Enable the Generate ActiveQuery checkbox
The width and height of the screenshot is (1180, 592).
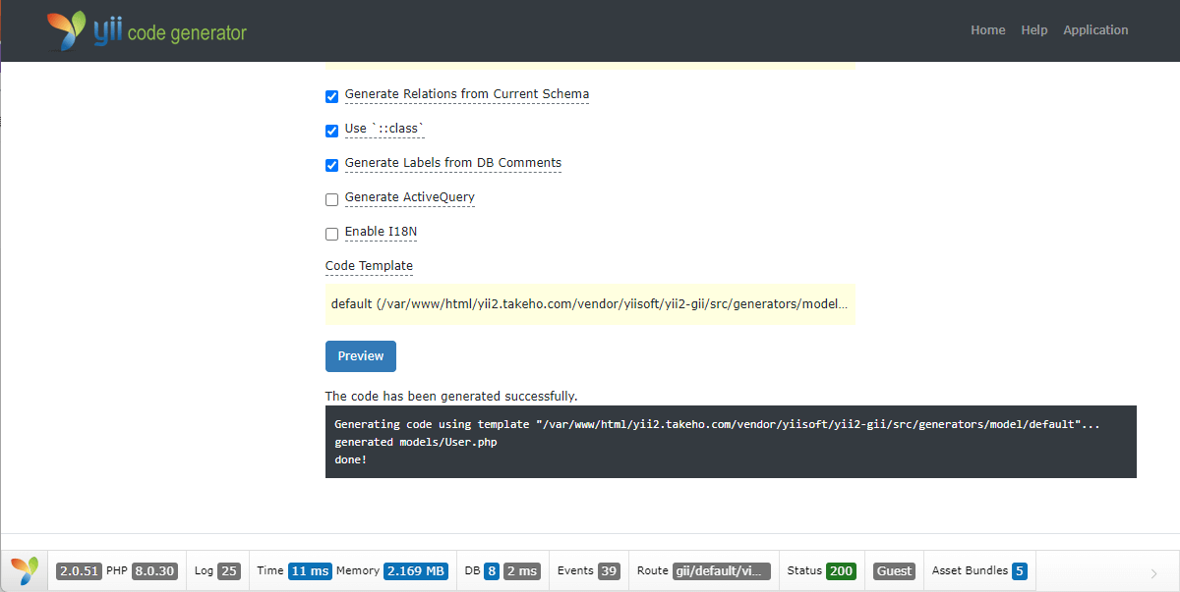tap(332, 199)
